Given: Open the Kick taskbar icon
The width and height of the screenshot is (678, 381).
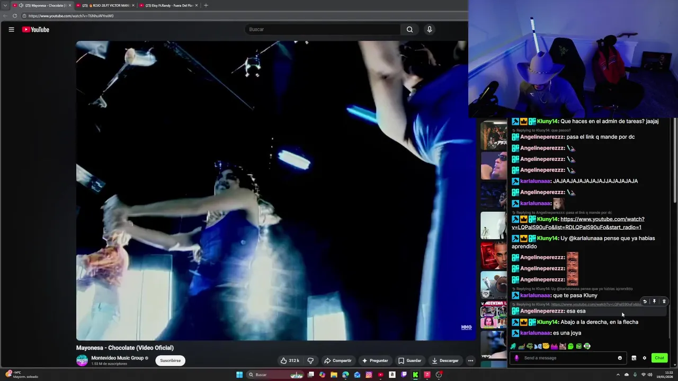Looking at the screenshot, I should (x=415, y=375).
